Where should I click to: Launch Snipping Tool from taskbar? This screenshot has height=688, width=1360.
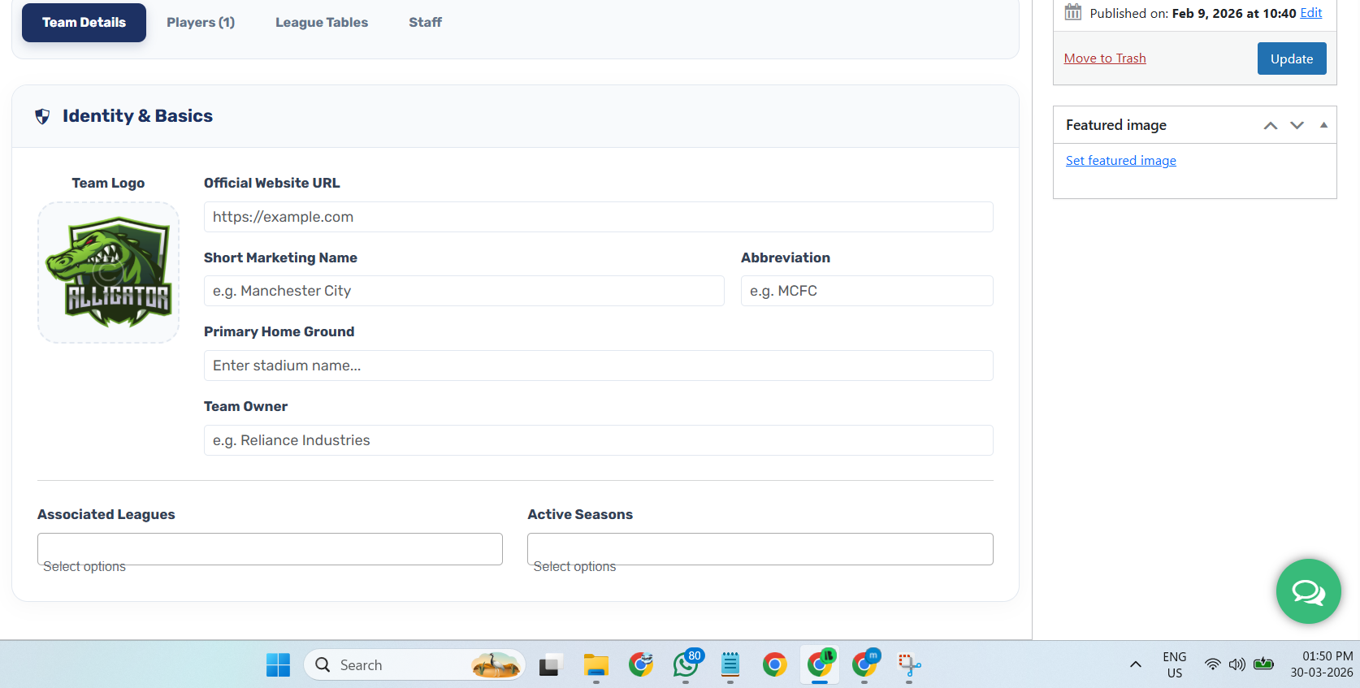click(x=908, y=665)
